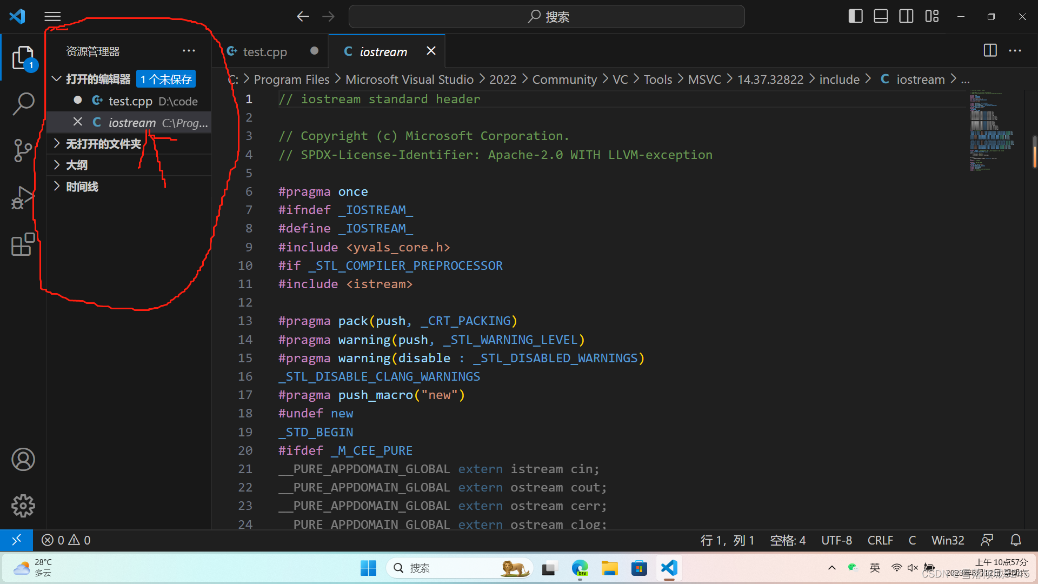Open the notifications bell in the status bar
Screen dimensions: 1038x584
pos(1015,540)
